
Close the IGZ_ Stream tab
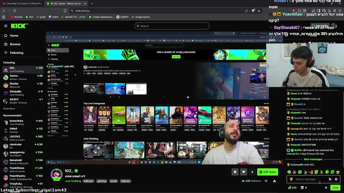point(85,3)
